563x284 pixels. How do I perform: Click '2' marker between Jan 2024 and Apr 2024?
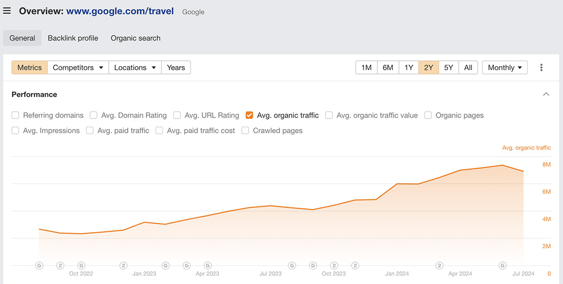click(439, 266)
